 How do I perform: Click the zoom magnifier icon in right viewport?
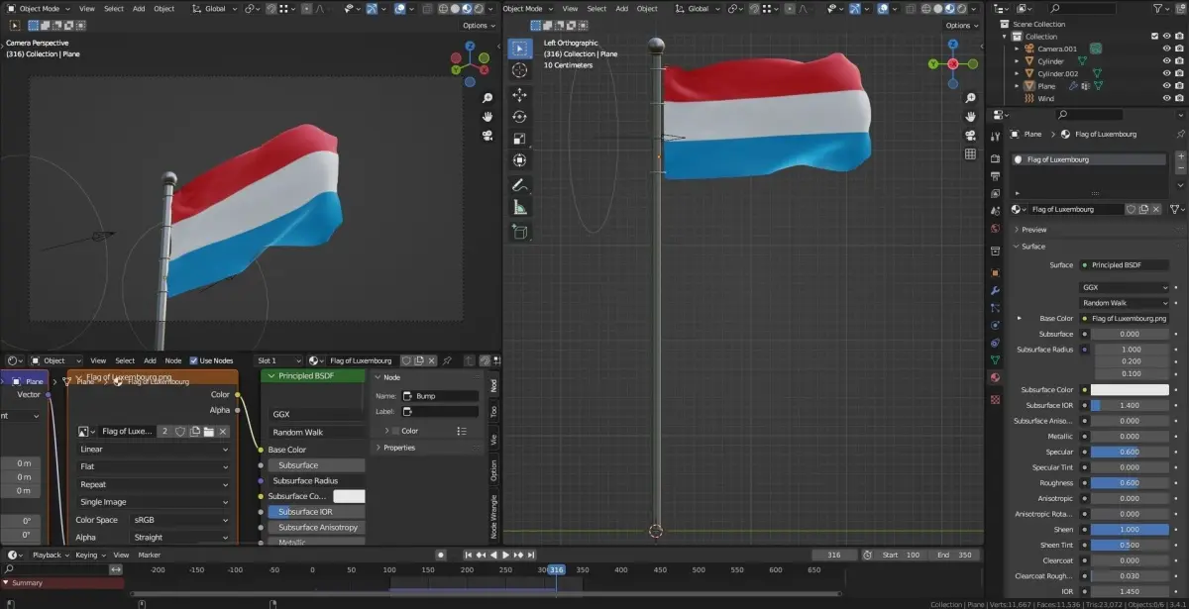970,100
